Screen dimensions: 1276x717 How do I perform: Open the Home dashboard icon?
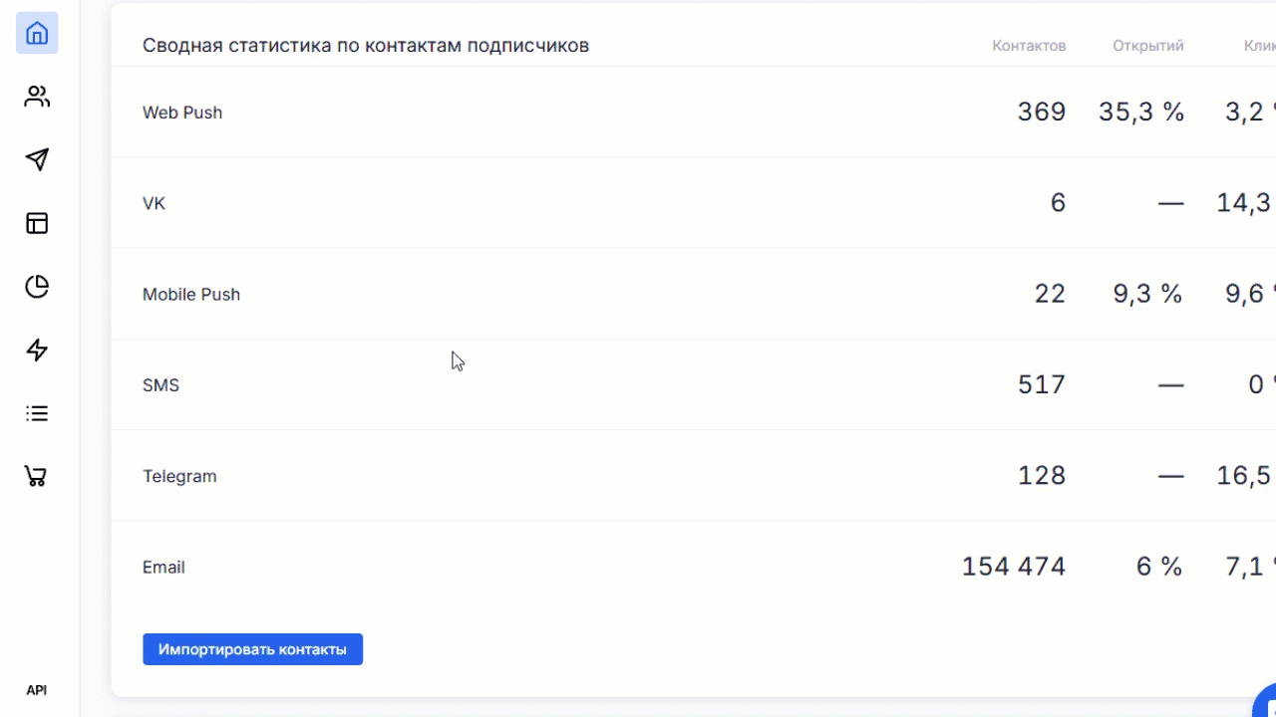(x=37, y=33)
